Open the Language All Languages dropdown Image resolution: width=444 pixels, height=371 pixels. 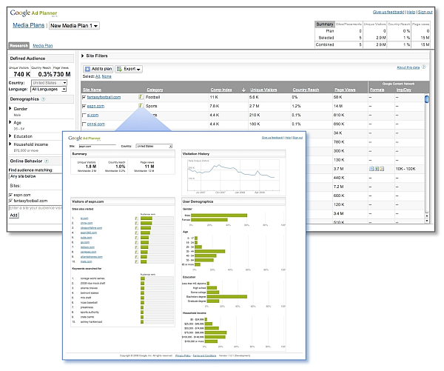(x=48, y=90)
